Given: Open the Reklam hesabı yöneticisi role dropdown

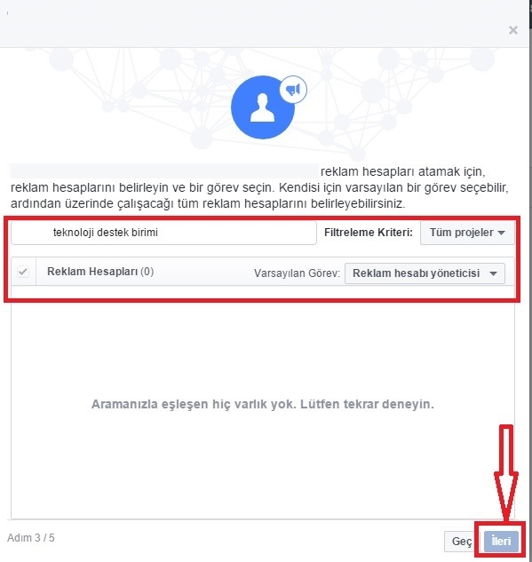Looking at the screenshot, I should pyautogui.click(x=425, y=273).
